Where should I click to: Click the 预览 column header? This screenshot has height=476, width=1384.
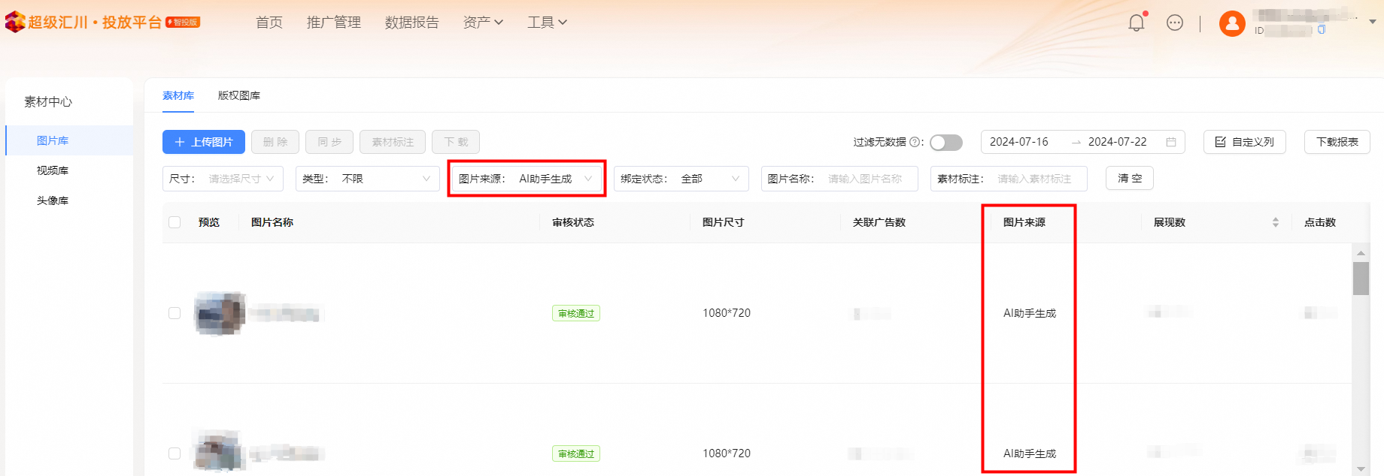[x=209, y=222]
